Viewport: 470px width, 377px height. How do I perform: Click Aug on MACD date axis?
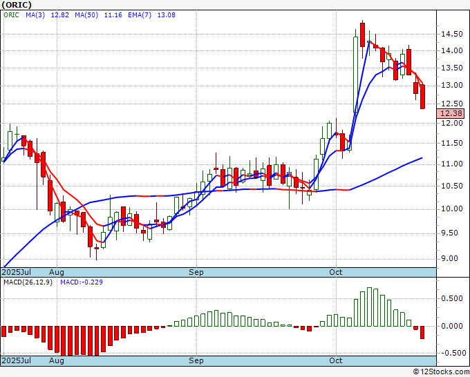pos(57,360)
